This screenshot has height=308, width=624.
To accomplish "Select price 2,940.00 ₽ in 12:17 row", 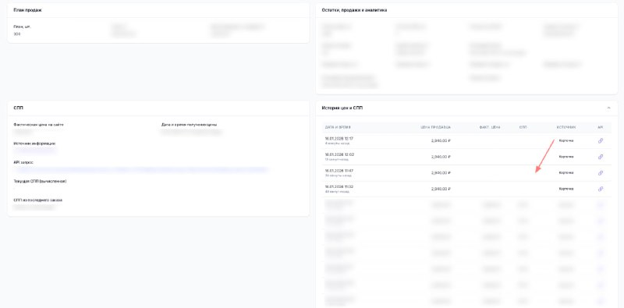I will coord(441,140).
